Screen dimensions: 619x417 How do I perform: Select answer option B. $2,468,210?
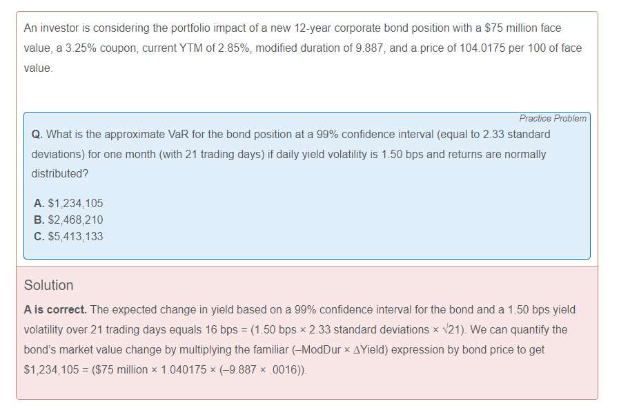(x=68, y=220)
